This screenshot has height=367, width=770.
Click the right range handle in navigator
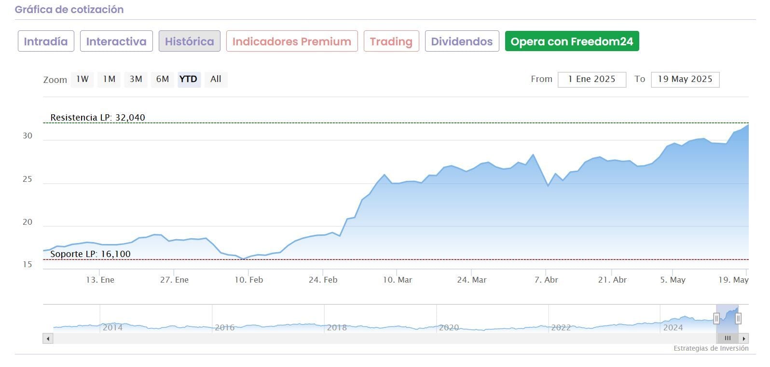738,318
